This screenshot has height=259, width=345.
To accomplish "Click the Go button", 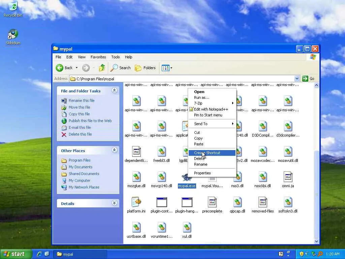I will click(x=309, y=79).
